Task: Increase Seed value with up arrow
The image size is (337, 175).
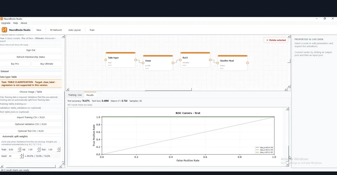Action: (21, 155)
